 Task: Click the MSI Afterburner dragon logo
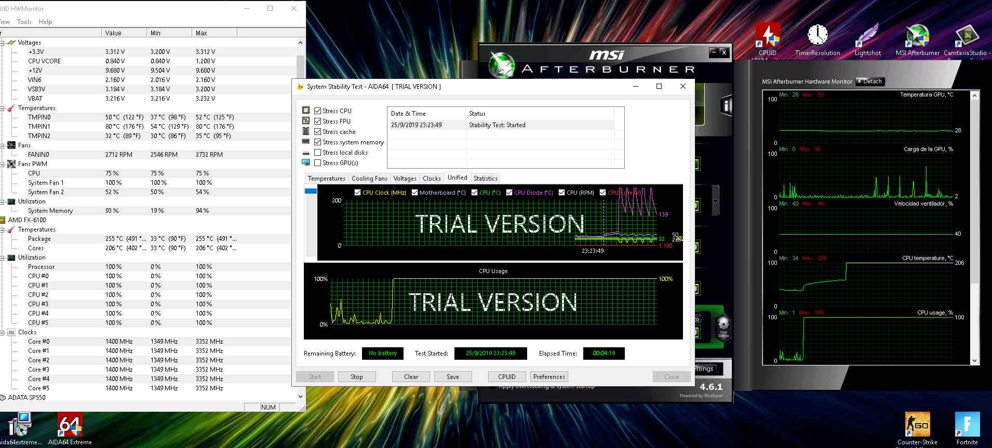click(x=502, y=65)
